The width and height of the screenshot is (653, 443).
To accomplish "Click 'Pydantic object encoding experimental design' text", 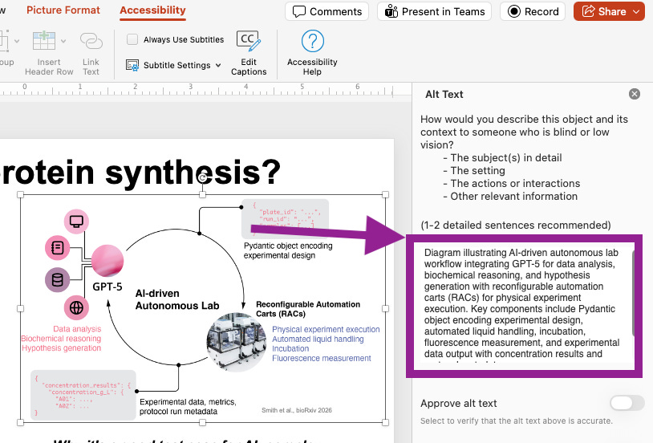I will tap(288, 250).
